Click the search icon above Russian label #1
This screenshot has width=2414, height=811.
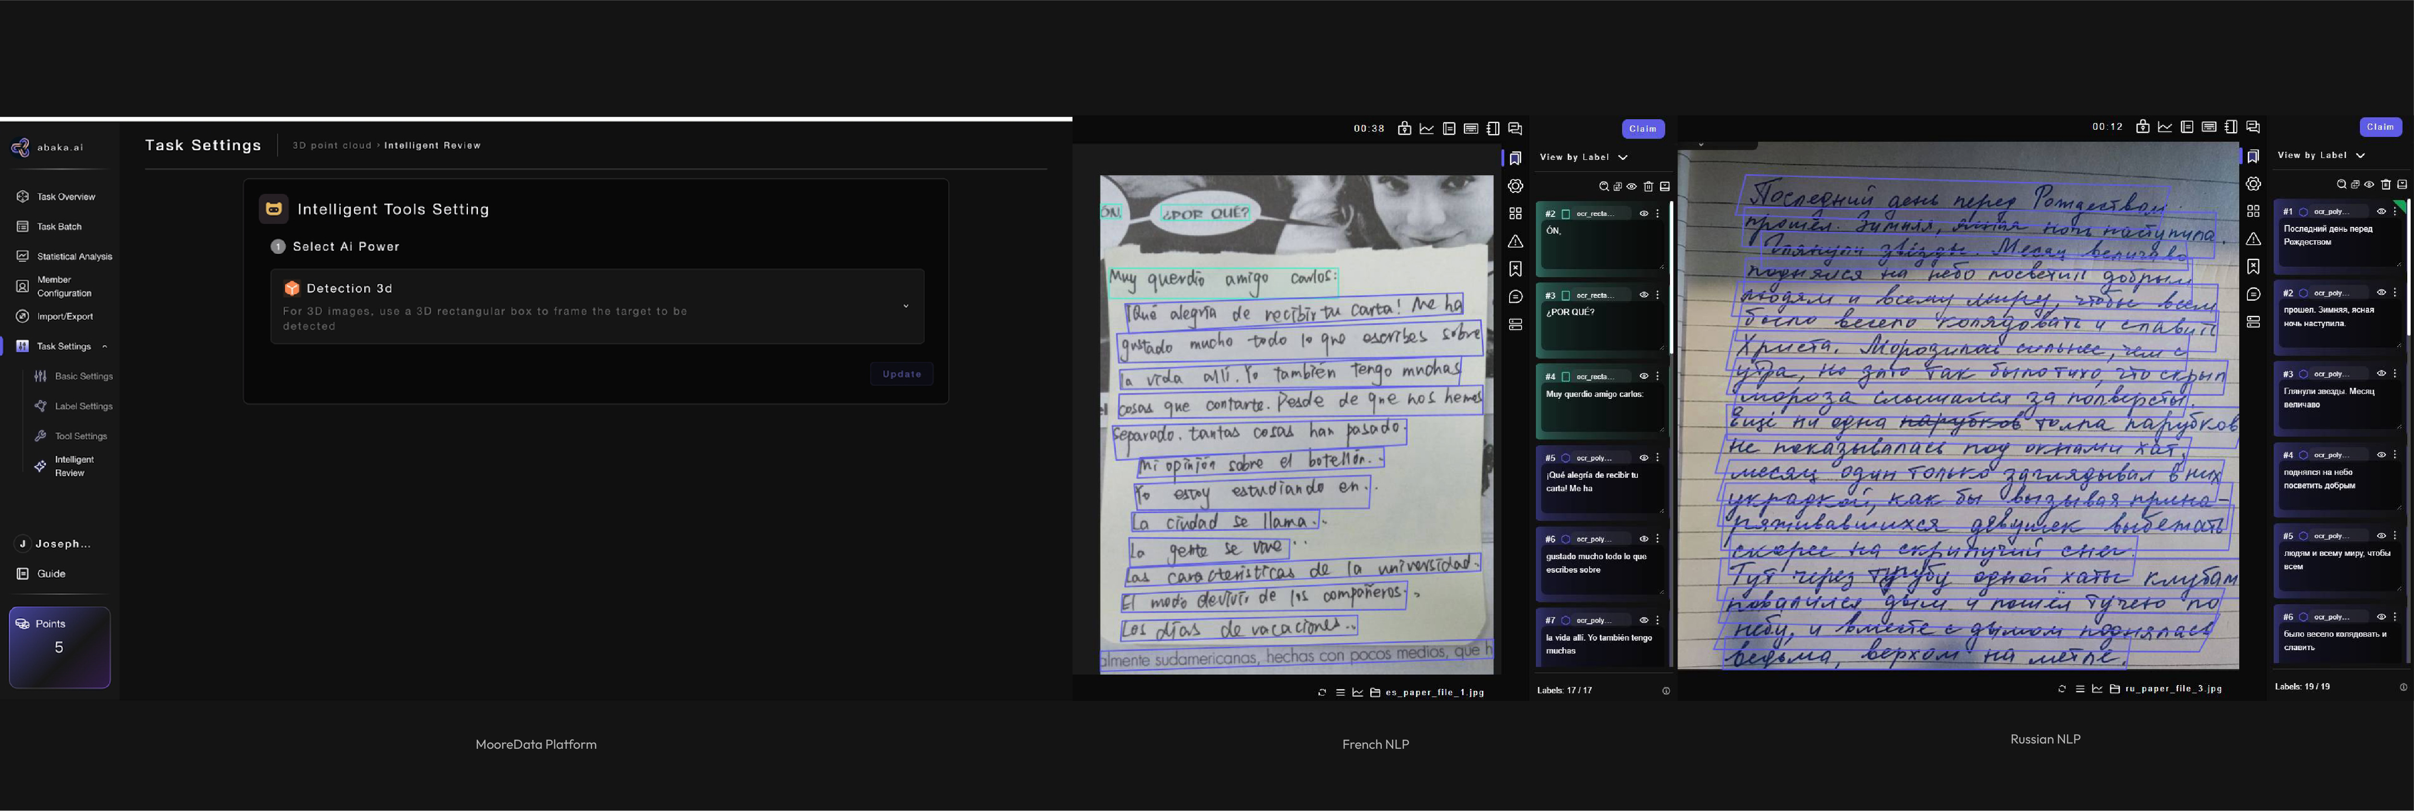(2341, 185)
